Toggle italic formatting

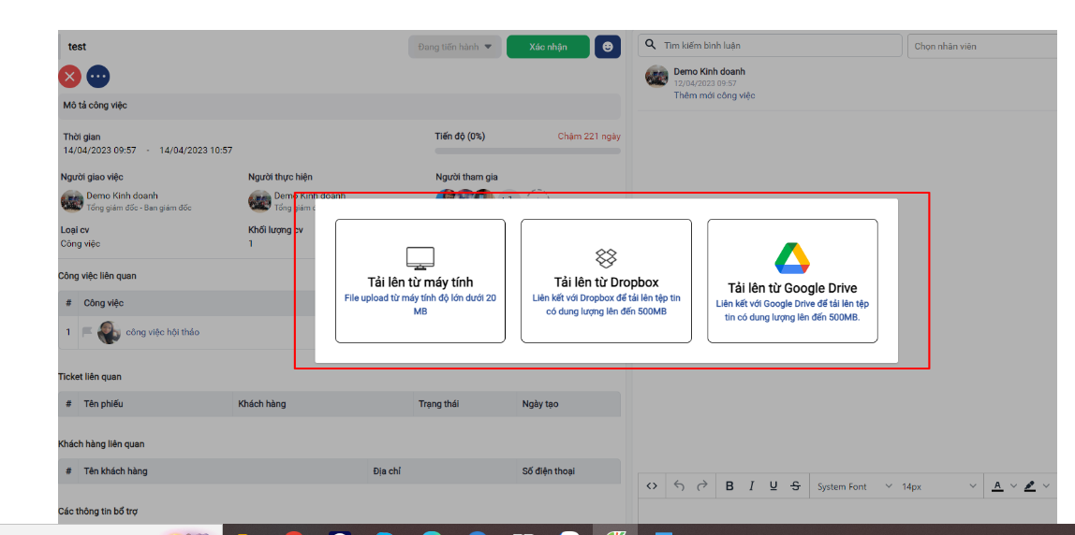click(x=751, y=486)
